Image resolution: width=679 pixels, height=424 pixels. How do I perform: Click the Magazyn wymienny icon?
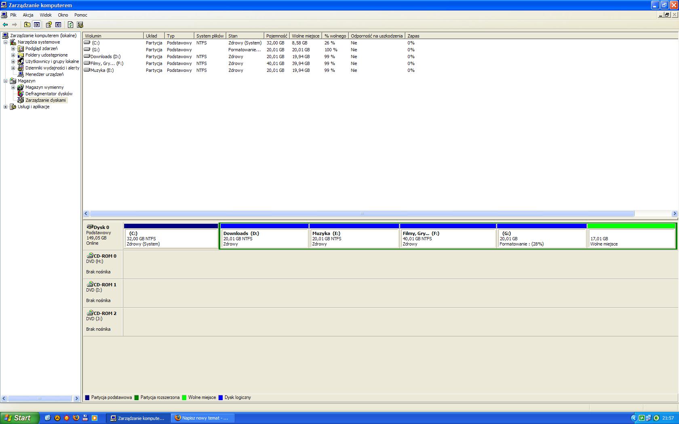click(x=21, y=87)
